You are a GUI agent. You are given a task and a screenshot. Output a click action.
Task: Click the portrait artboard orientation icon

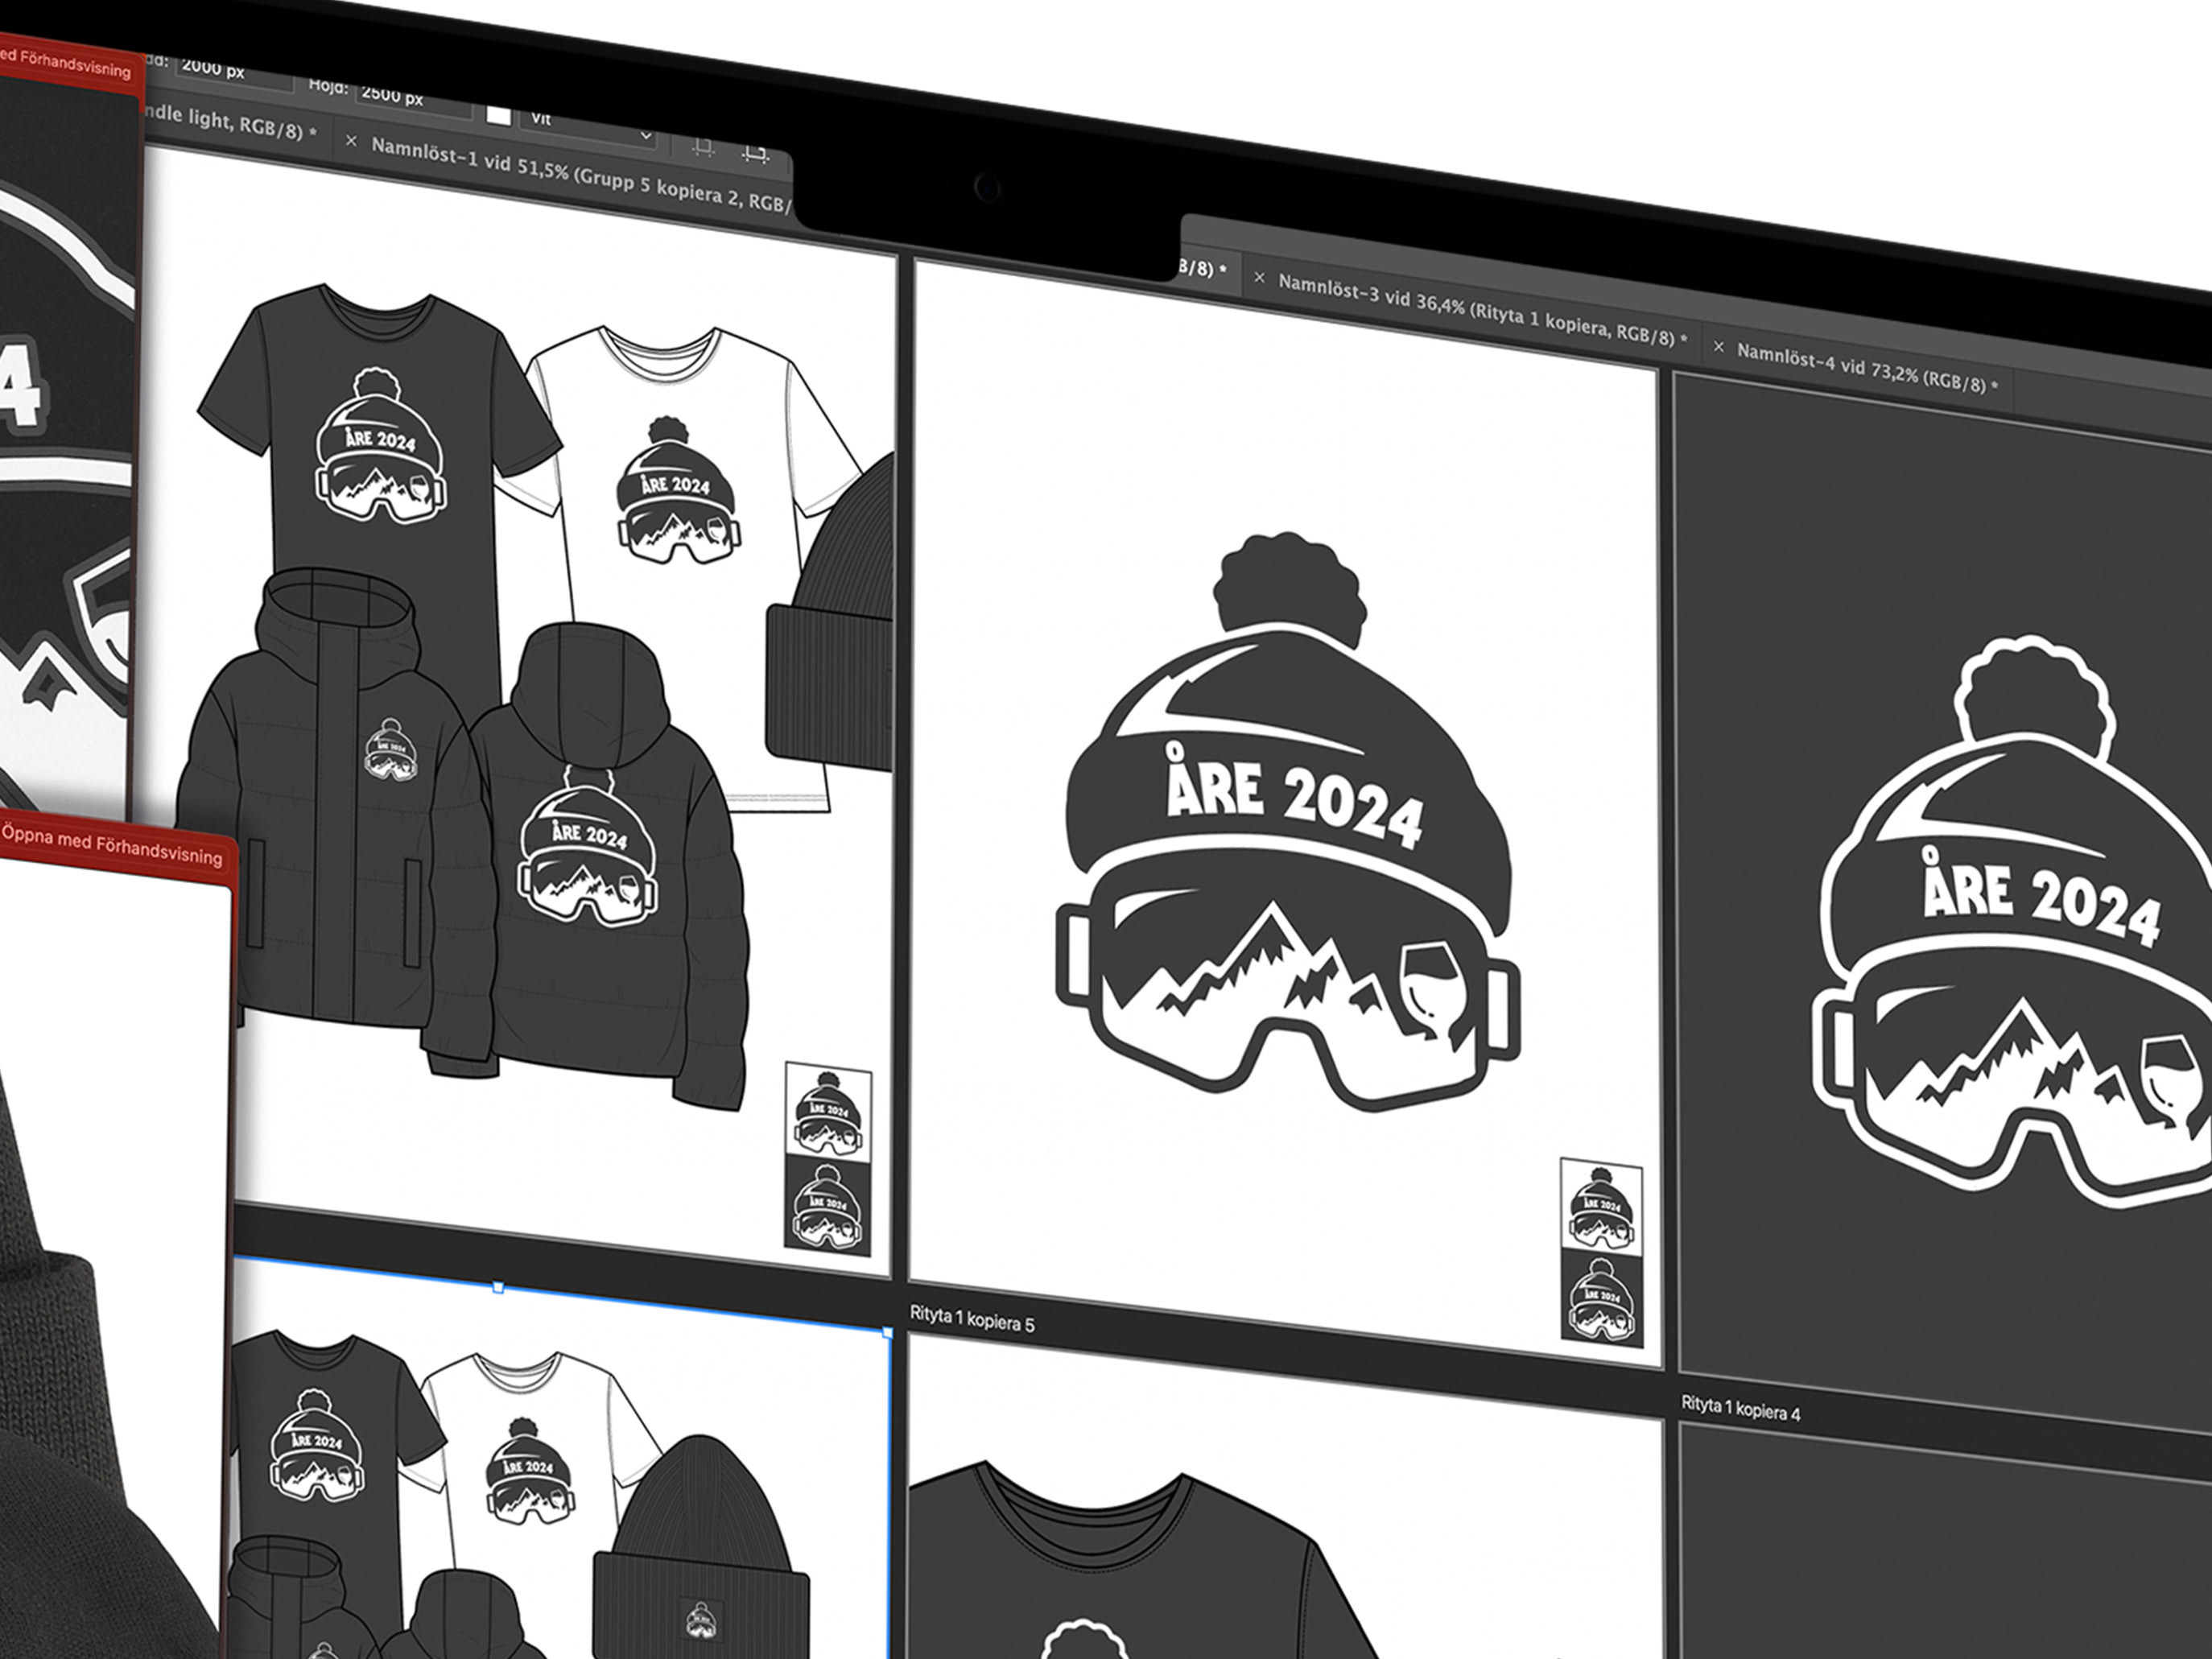[x=704, y=147]
